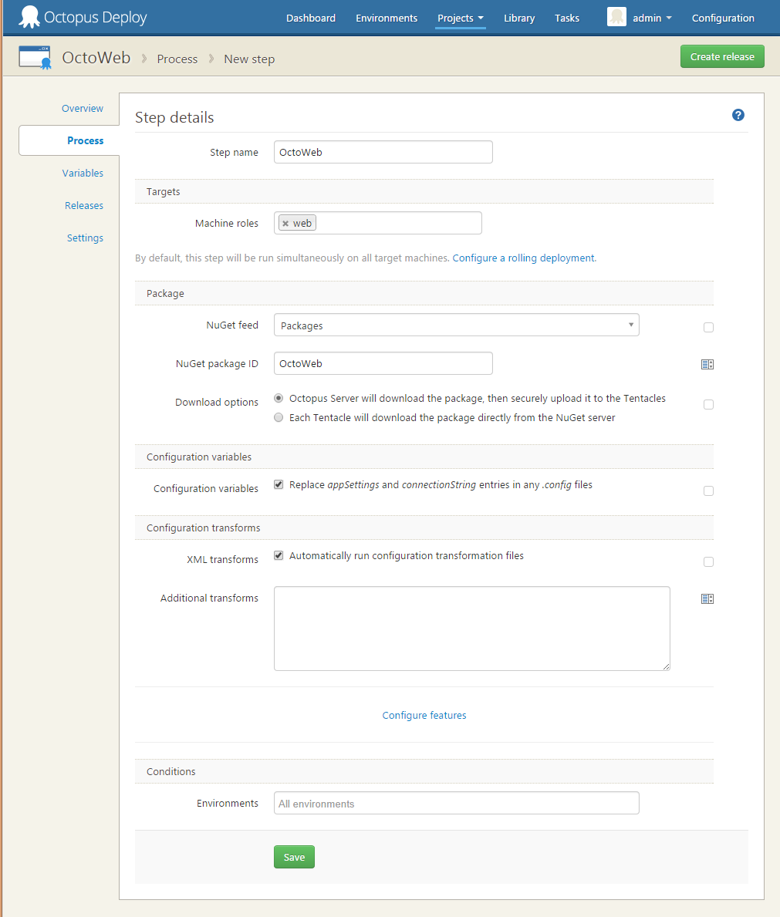
Task: Insert a variable into Additional transforms
Action: tap(707, 598)
